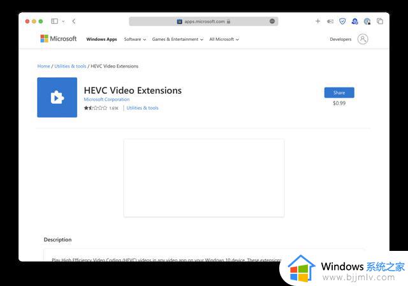The width and height of the screenshot is (408, 286).
Task: Click the shield checkmark extension icon
Action: coord(342,21)
